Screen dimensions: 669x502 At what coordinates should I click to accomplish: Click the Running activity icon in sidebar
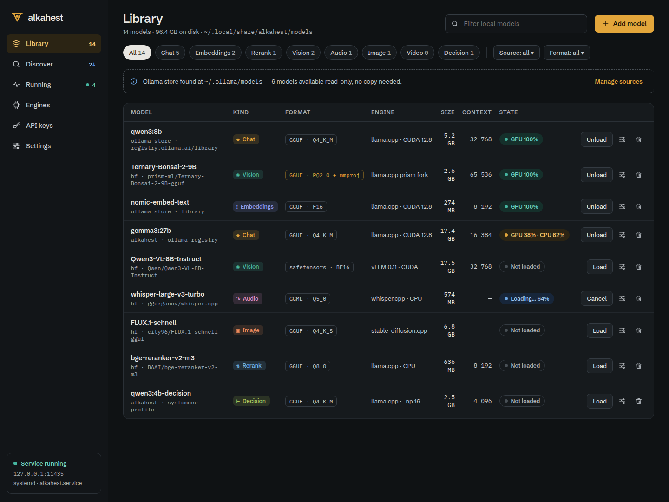pos(16,85)
